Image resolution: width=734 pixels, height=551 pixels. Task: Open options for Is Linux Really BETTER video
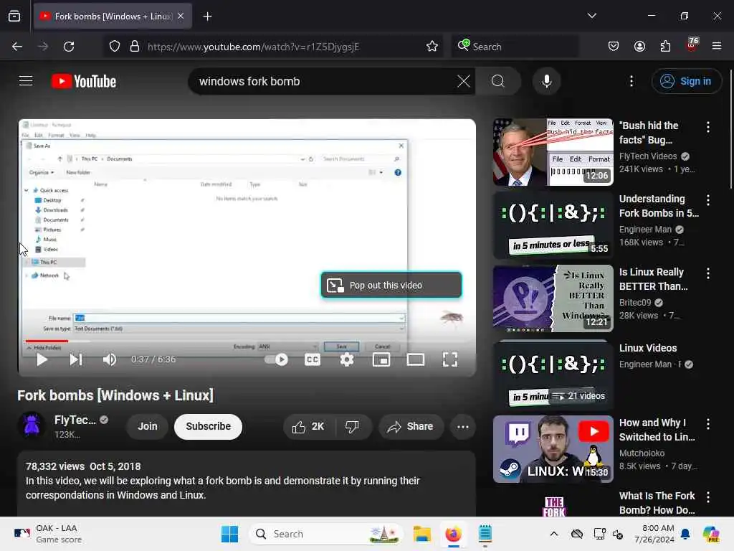(707, 273)
